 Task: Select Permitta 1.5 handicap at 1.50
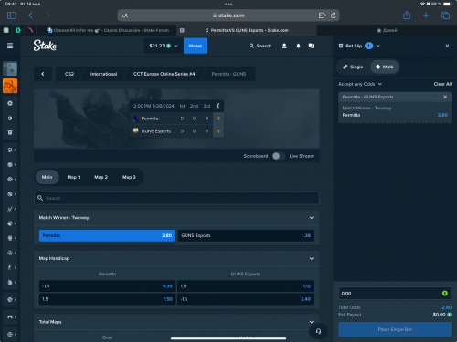tap(107, 299)
